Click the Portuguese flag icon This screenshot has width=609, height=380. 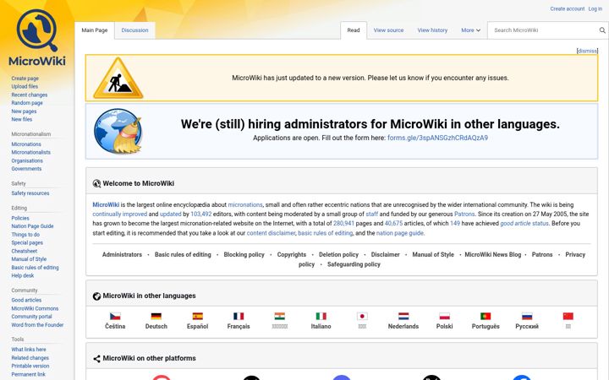[486, 316]
